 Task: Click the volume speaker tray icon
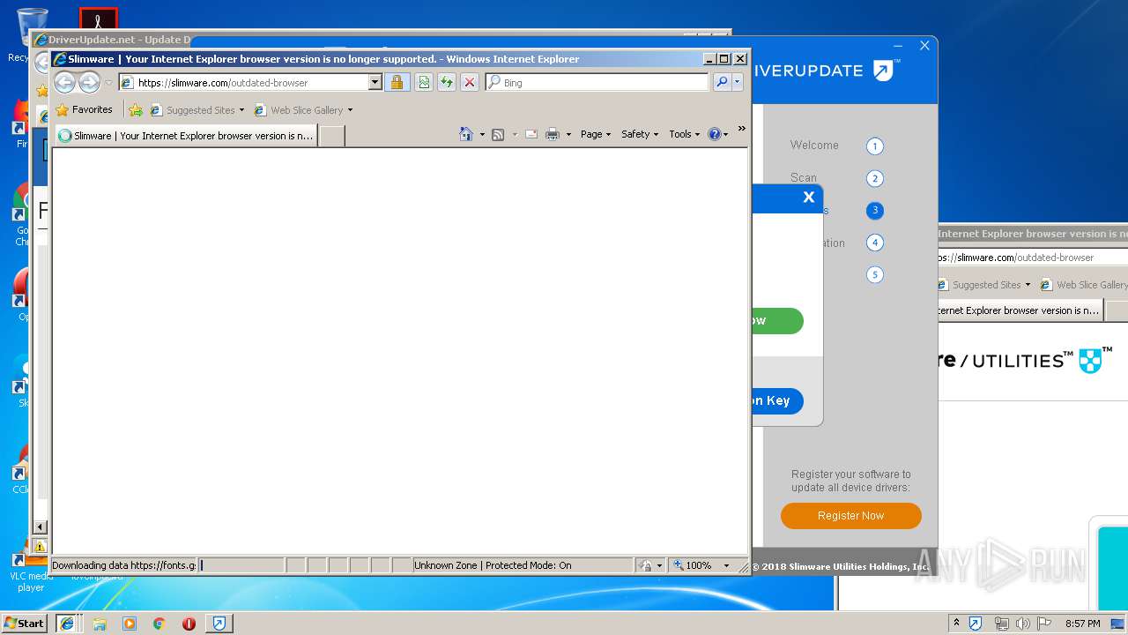(1022, 624)
